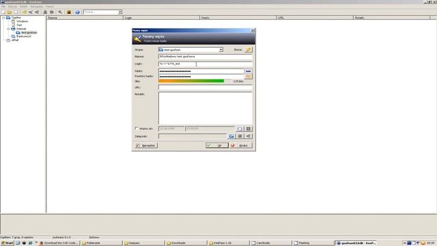Viewport: 437px width, 246px height.
Task: Set expiry to now with clock icon
Action: click(x=240, y=129)
